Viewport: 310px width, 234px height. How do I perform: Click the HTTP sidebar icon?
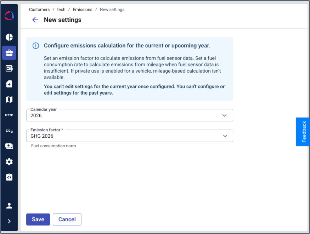[9, 115]
